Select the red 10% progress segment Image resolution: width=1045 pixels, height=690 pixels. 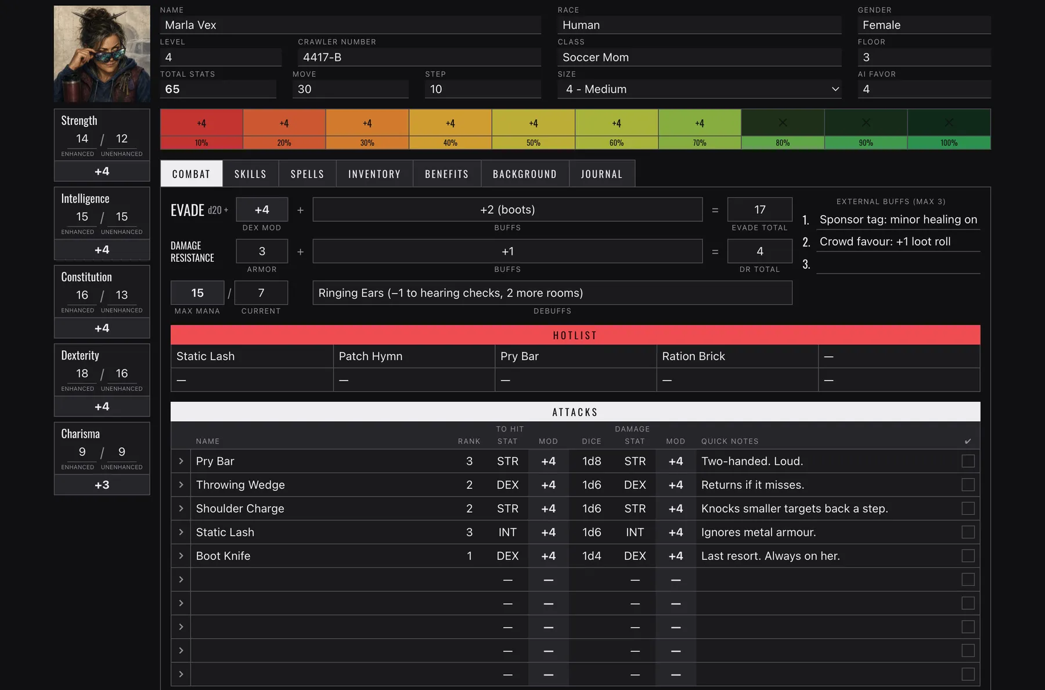point(201,129)
